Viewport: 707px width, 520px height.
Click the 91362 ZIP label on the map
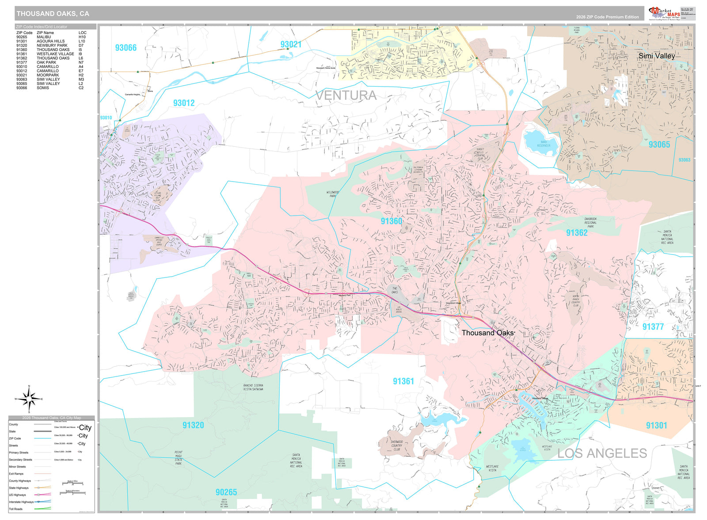tap(577, 233)
